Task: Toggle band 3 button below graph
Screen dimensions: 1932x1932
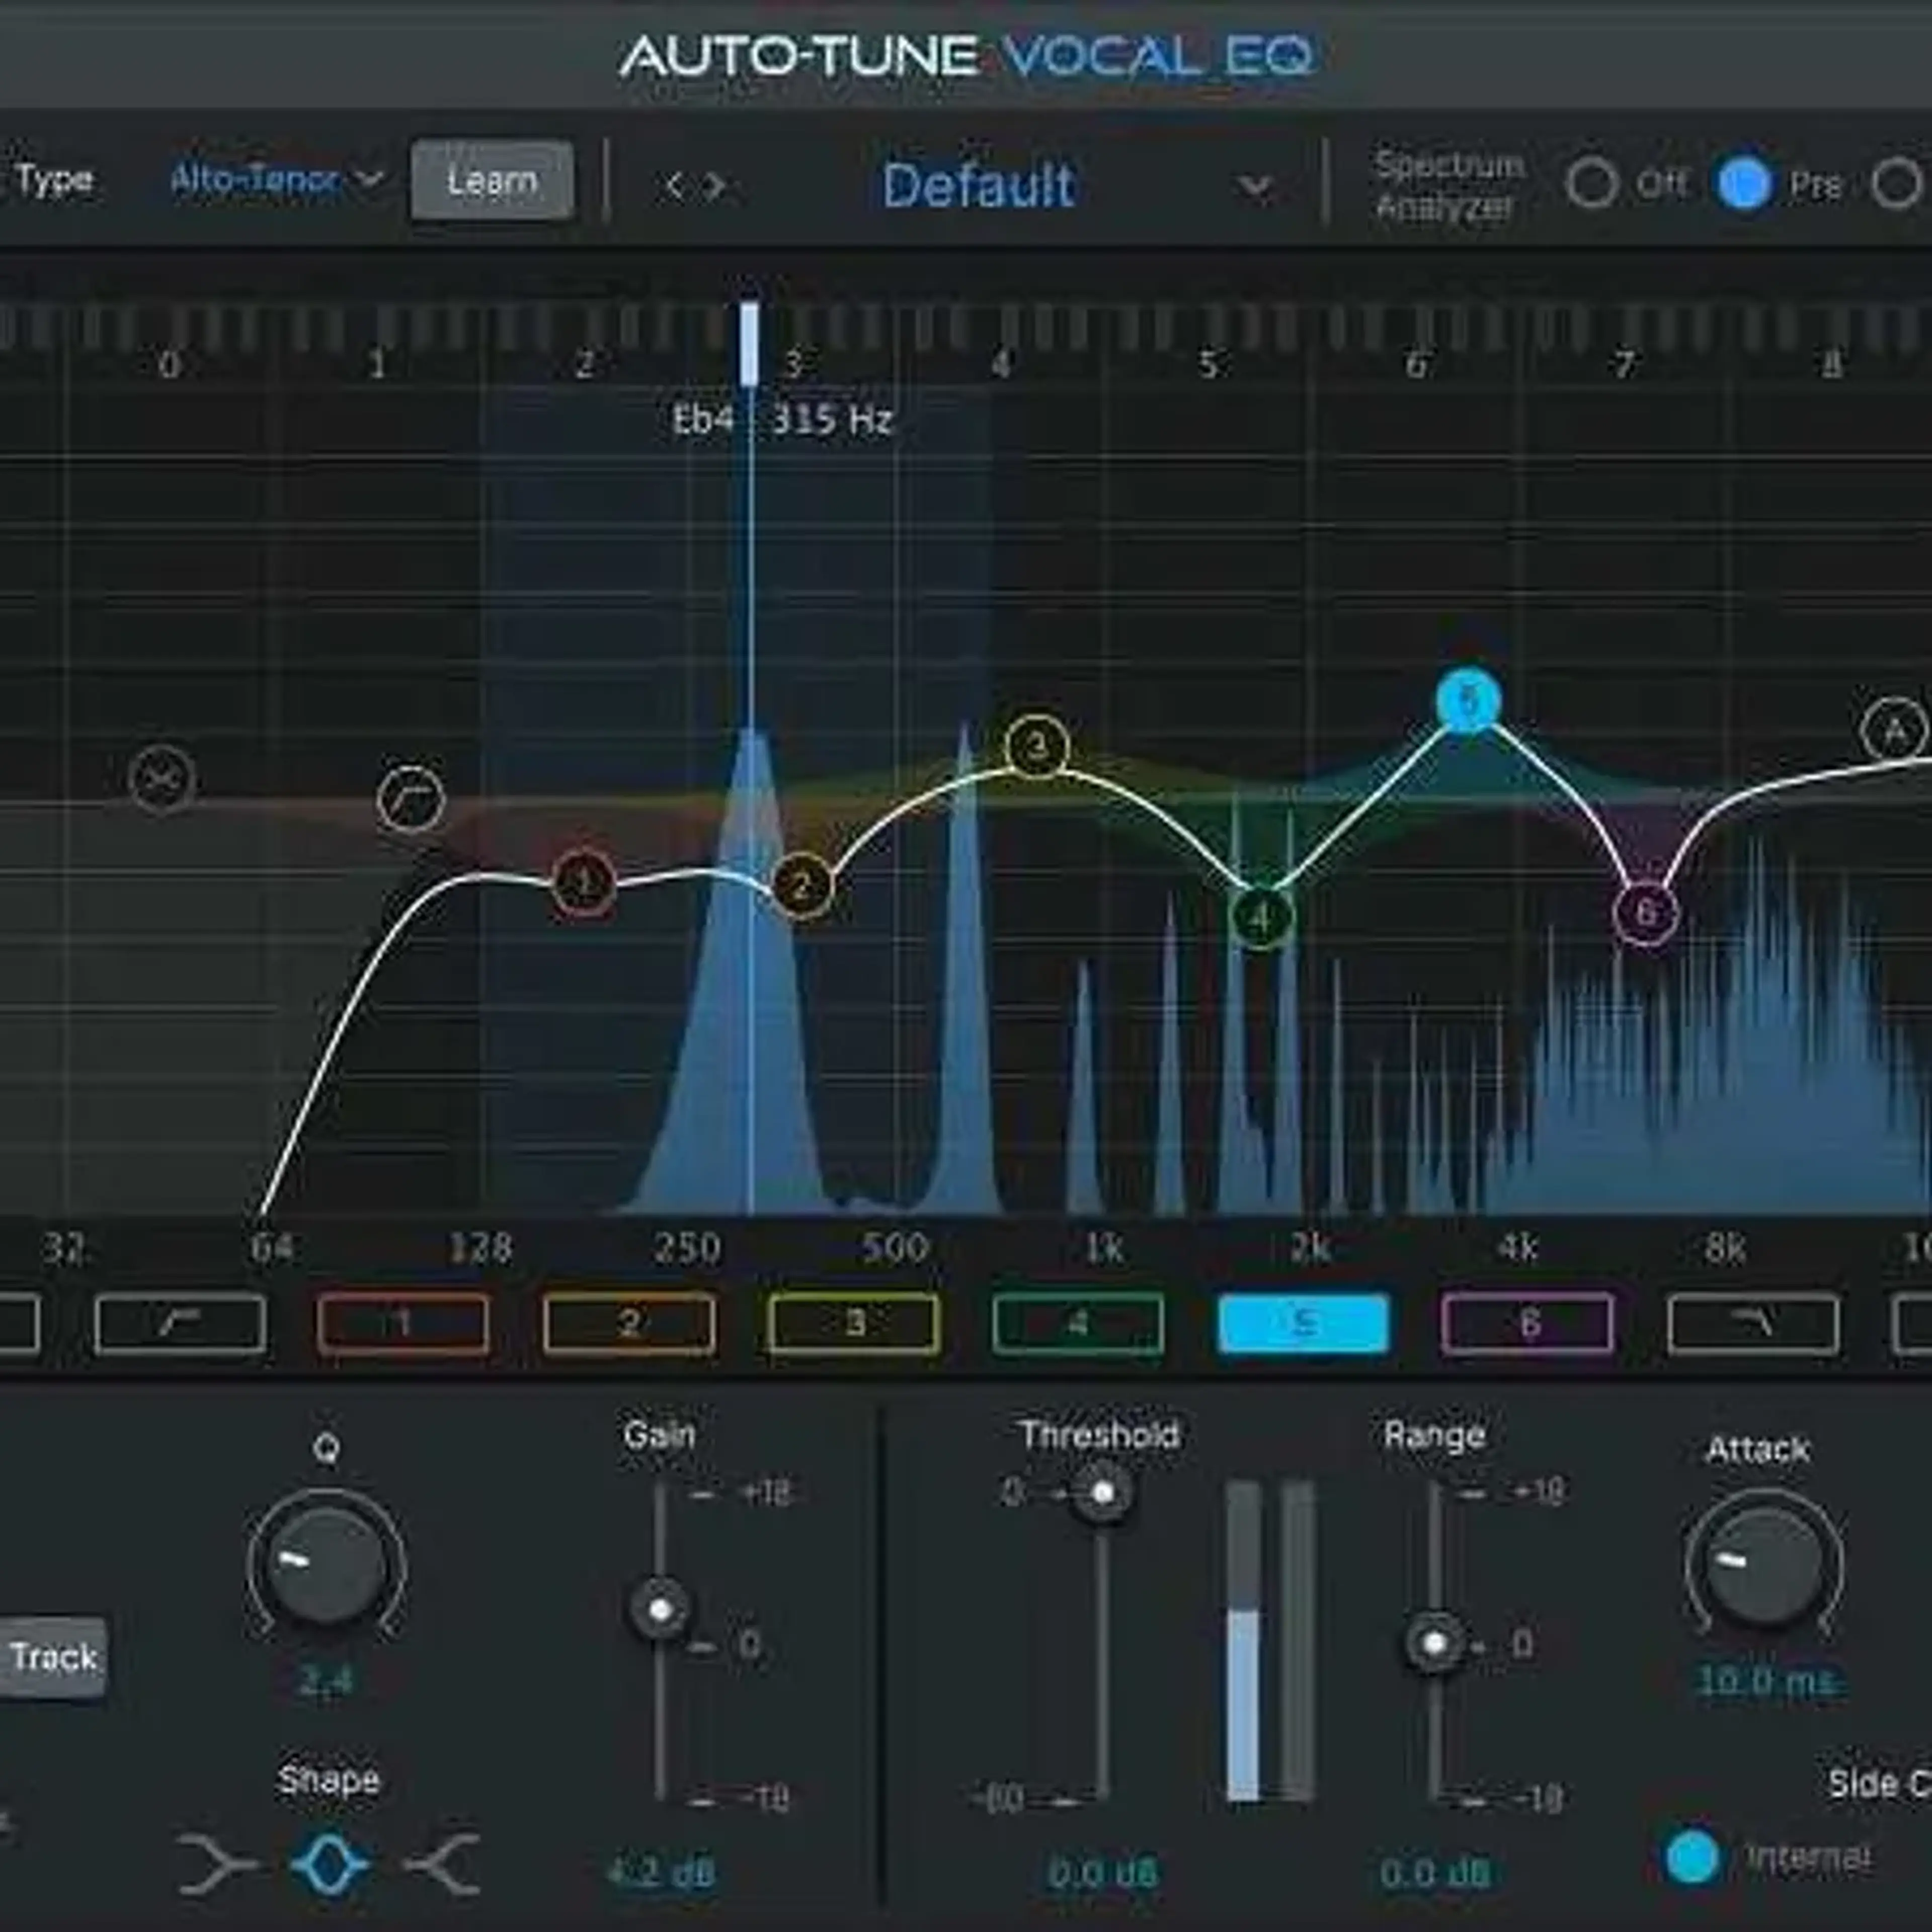Action: [854, 1324]
